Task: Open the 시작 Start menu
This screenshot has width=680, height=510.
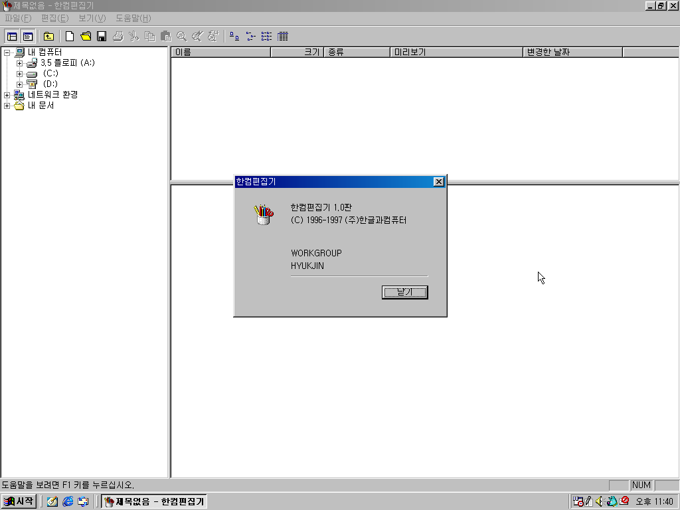Action: pyautogui.click(x=19, y=501)
